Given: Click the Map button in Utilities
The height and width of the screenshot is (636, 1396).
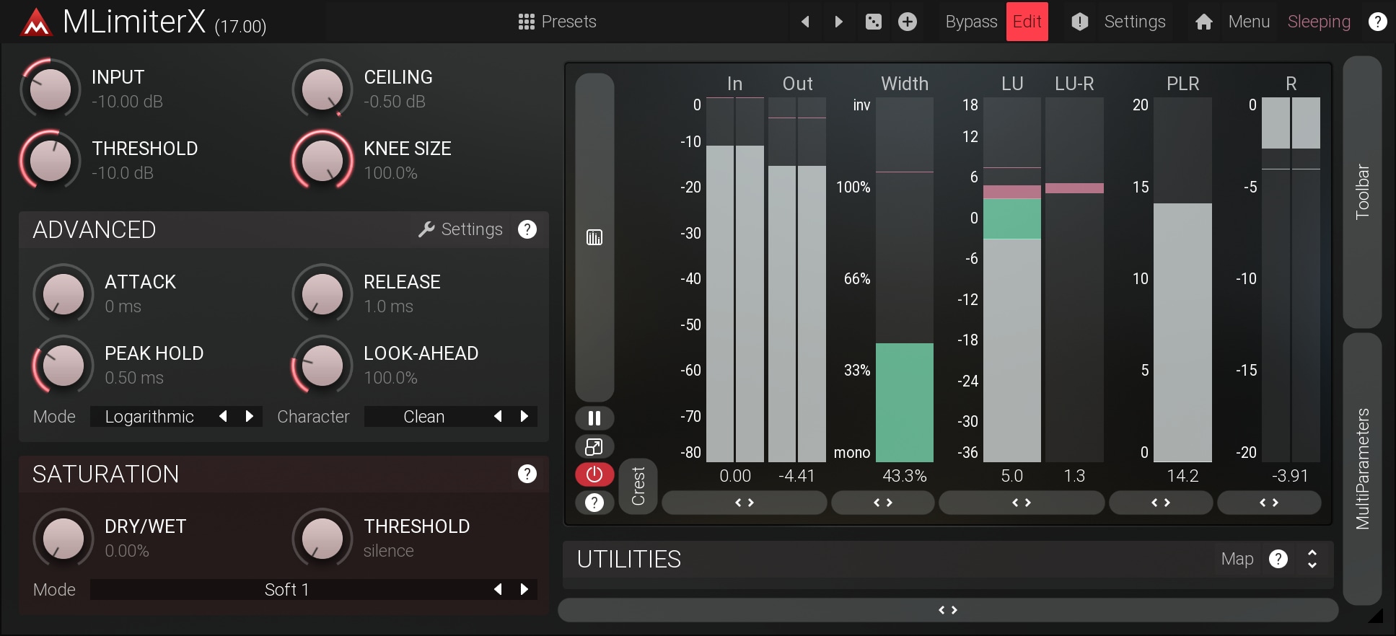Looking at the screenshot, I should coord(1237,559).
